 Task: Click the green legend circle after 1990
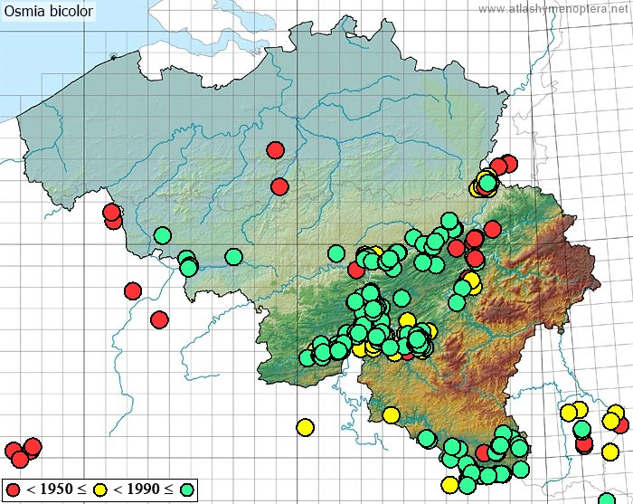pyautogui.click(x=187, y=490)
